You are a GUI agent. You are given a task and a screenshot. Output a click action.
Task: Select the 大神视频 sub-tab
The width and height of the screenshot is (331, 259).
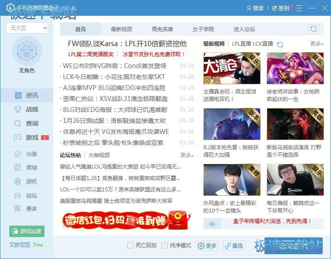99,155
